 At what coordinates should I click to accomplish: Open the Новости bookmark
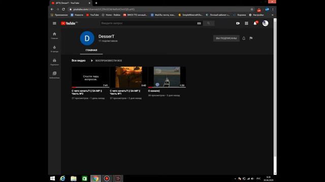pyautogui.click(x=77, y=15)
